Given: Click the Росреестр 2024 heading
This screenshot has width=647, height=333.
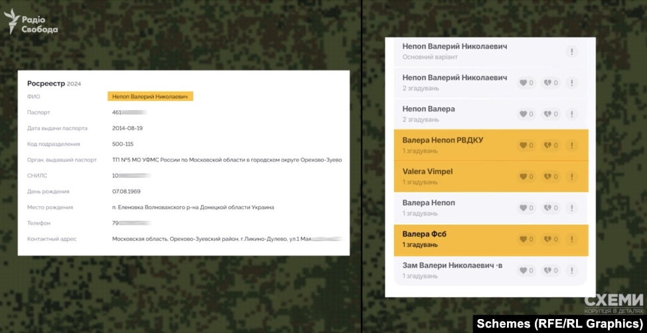Looking at the screenshot, I should [53, 84].
